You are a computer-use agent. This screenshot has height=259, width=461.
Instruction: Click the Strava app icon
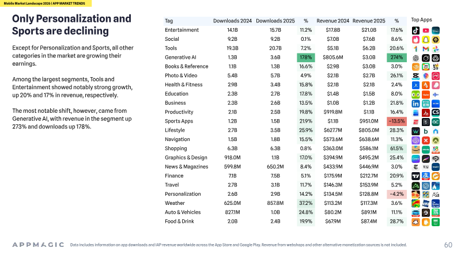(425, 85)
